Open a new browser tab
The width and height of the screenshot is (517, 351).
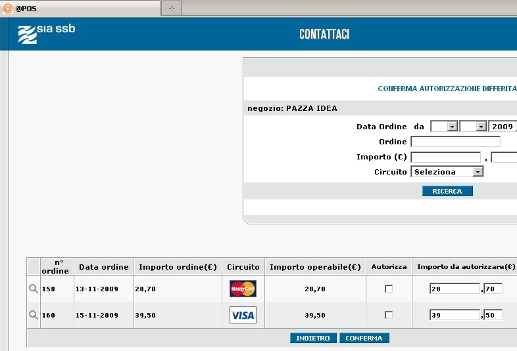point(171,9)
